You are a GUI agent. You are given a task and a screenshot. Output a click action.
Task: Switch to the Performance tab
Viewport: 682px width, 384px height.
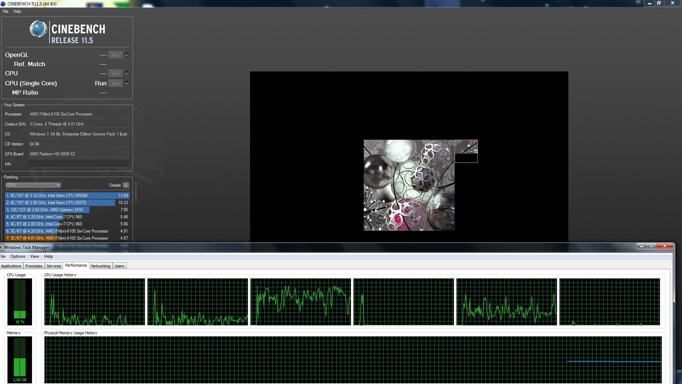(76, 266)
